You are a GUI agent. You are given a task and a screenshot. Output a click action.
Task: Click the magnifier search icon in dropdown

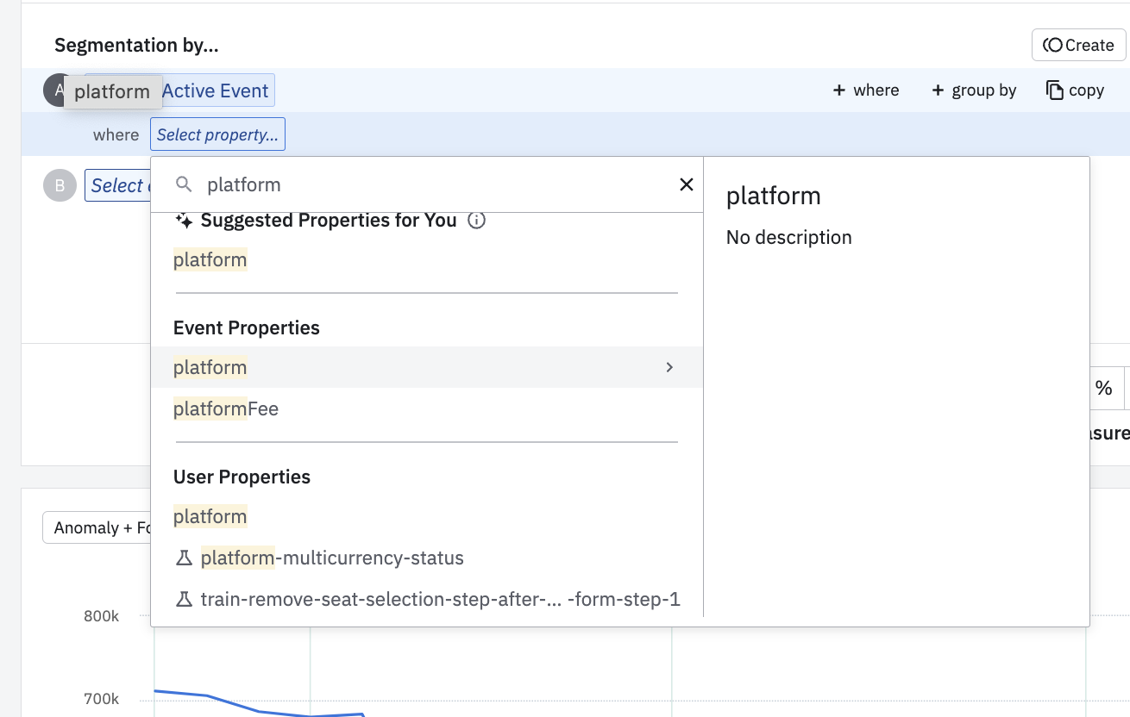pyautogui.click(x=184, y=184)
